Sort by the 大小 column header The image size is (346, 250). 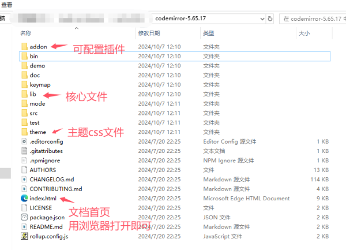point(304,33)
